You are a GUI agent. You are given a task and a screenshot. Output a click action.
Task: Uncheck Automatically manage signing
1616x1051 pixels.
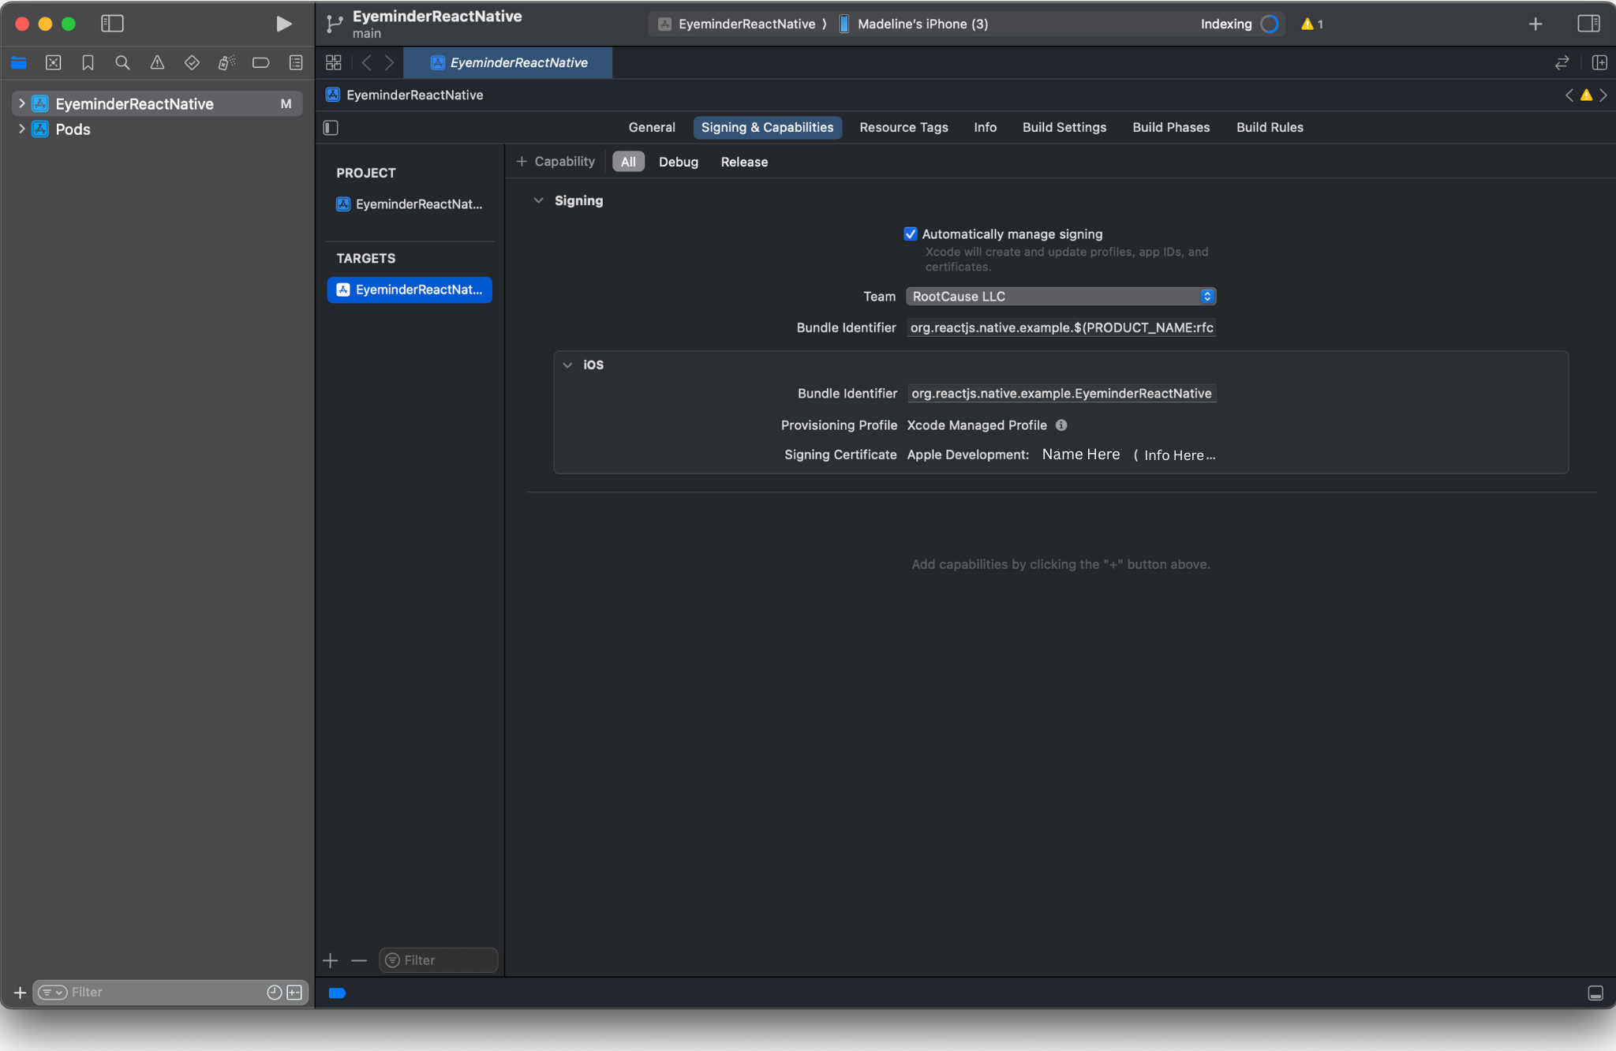coord(910,234)
